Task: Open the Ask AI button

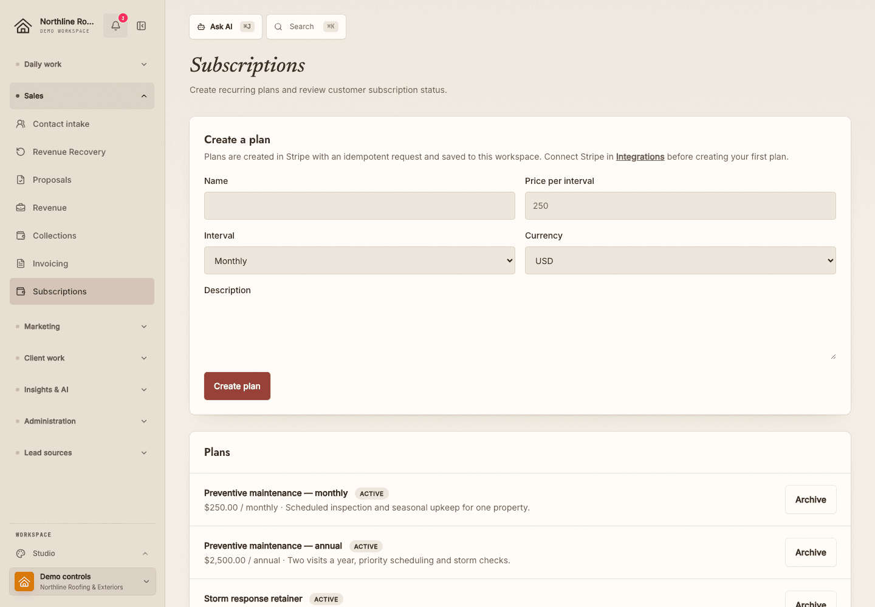Action: [225, 27]
